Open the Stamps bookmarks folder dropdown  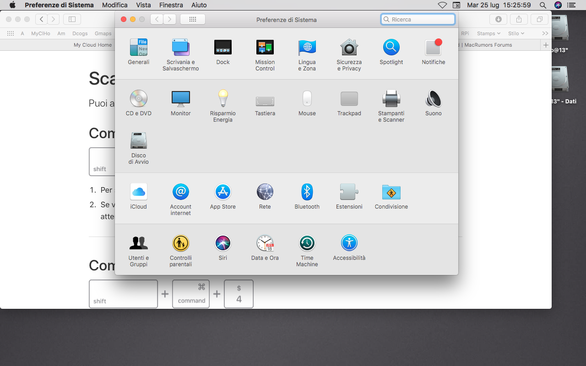(488, 33)
